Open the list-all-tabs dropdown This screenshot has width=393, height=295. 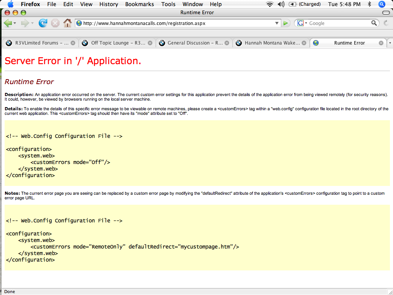point(390,43)
